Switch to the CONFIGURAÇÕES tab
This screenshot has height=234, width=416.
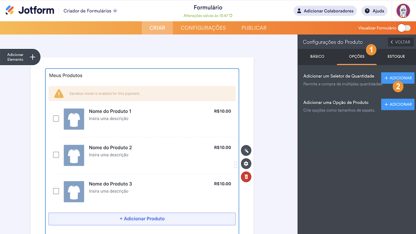click(x=203, y=28)
